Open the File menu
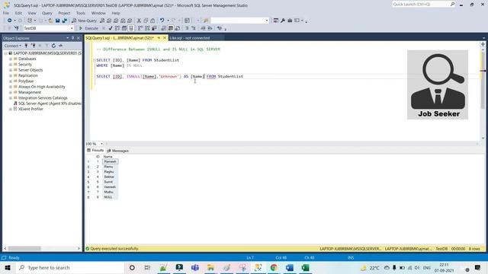Screen dimensions: 488x274 click(x=6, y=13)
